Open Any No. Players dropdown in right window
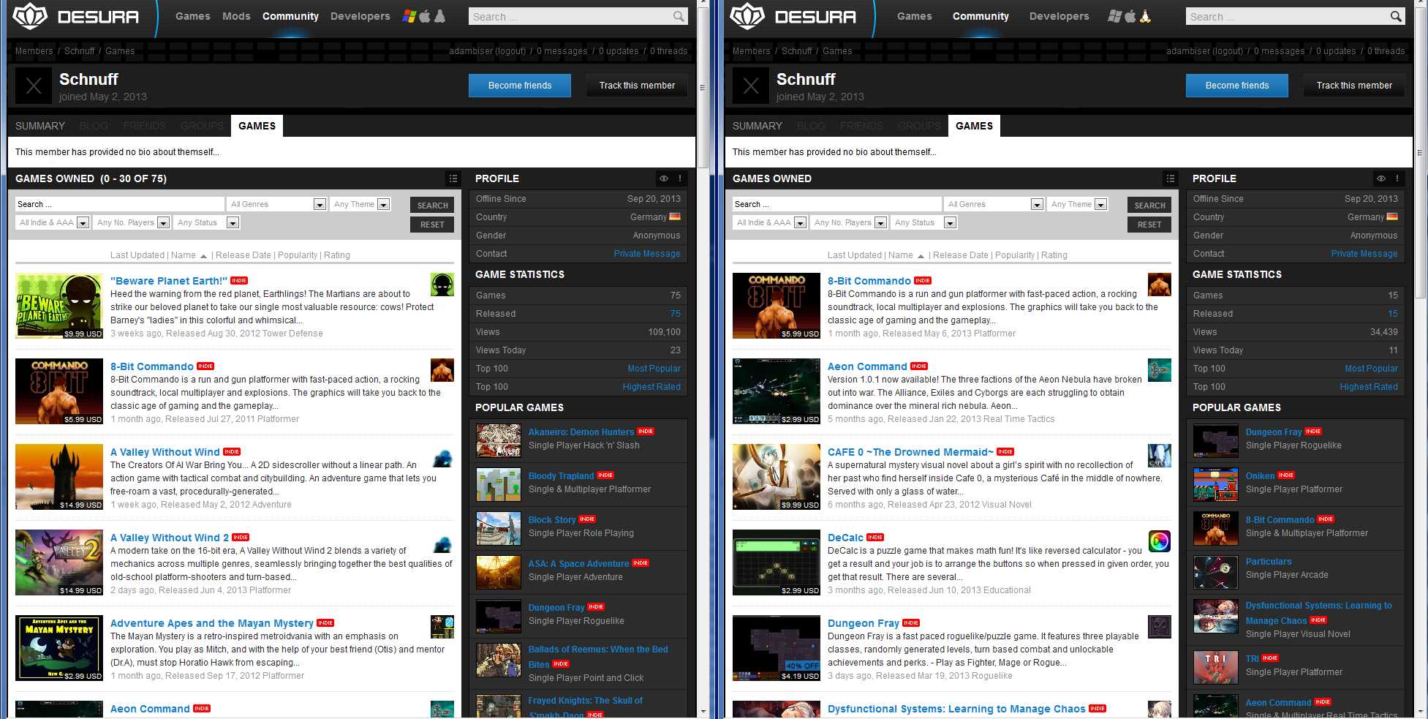 pyautogui.click(x=849, y=222)
